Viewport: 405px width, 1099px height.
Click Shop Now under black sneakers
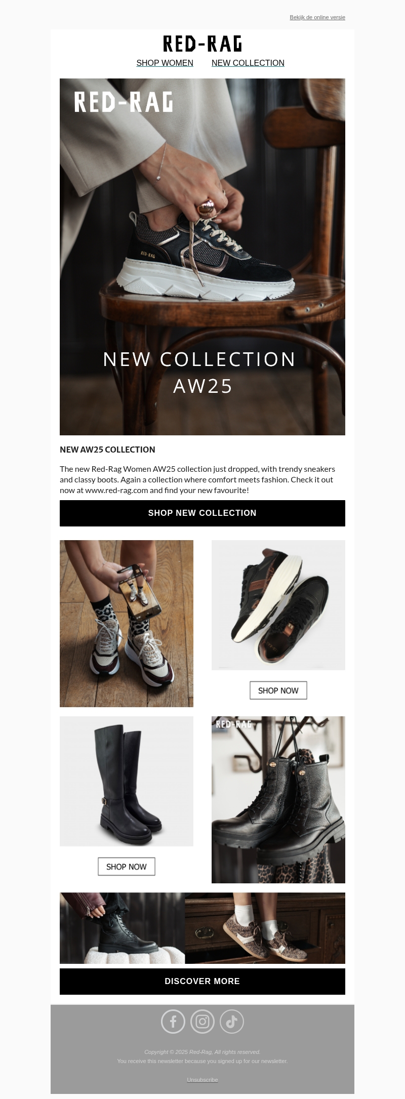click(x=278, y=690)
